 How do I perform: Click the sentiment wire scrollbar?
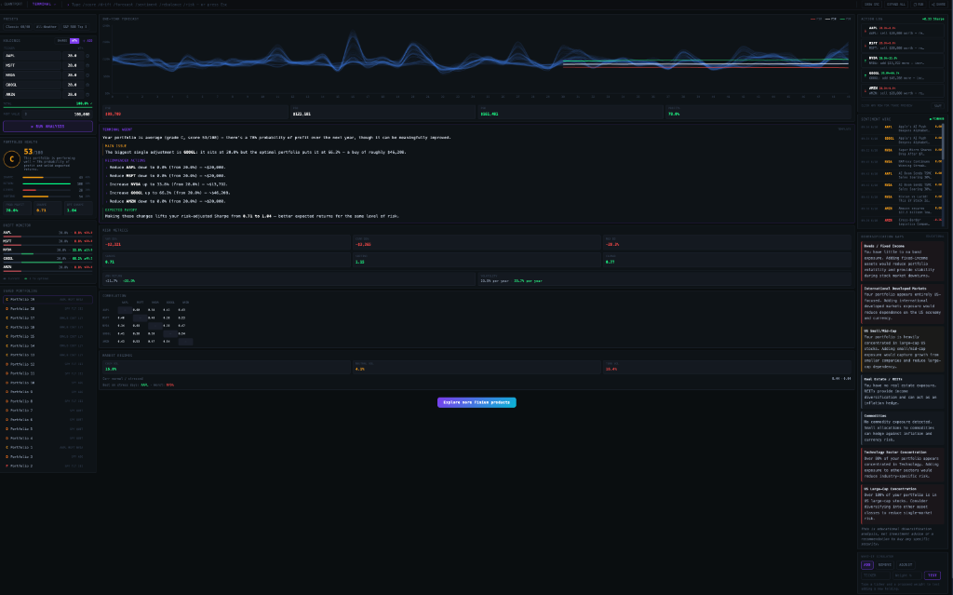(943, 140)
